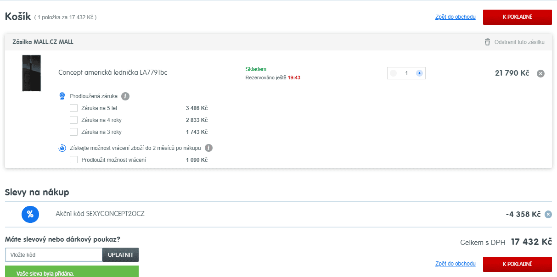Click price 1 743 Kč
Image resolution: width=557 pixels, height=277 pixels.
coord(197,132)
